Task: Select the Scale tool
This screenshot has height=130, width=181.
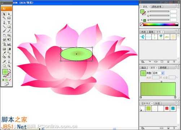Action: (x=9, y=36)
